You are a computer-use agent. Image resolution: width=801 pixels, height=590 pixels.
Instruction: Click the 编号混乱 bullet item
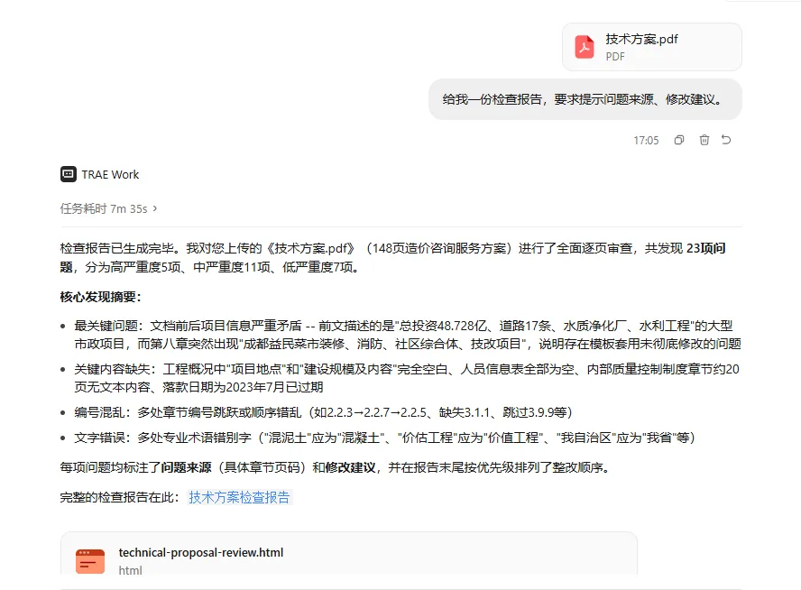tap(323, 412)
